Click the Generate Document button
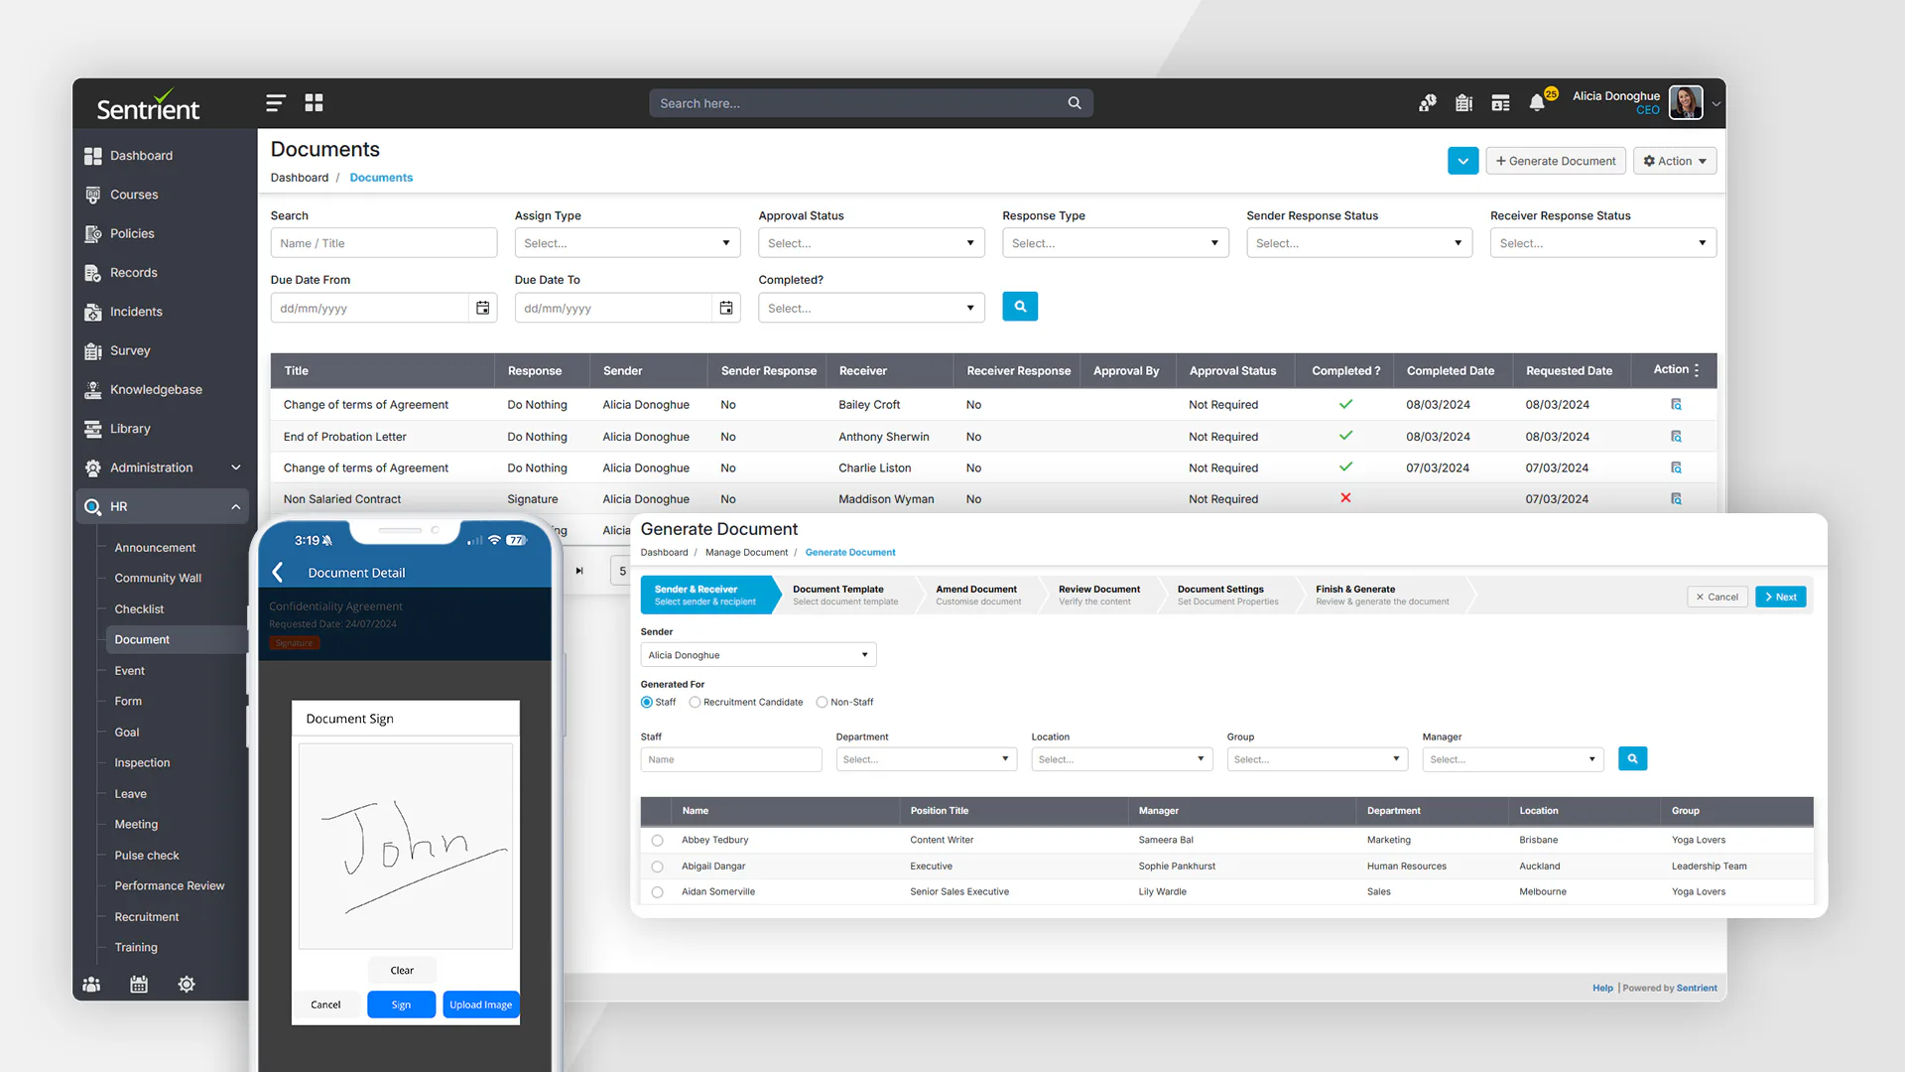The width and height of the screenshot is (1905, 1072). (1555, 161)
